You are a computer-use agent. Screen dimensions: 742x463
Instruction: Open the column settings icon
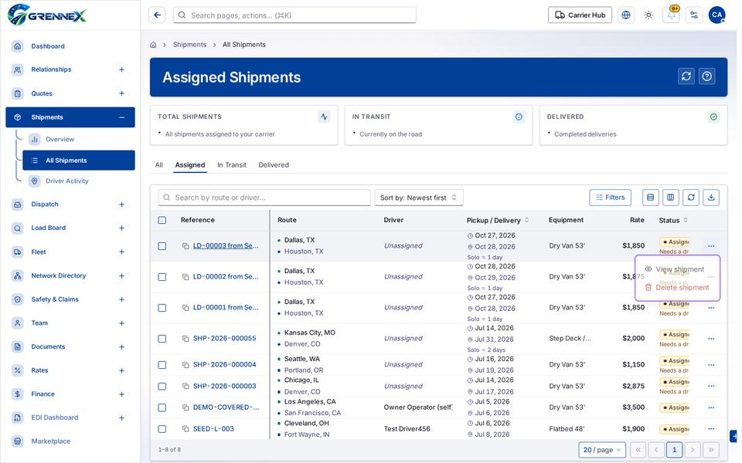click(671, 198)
